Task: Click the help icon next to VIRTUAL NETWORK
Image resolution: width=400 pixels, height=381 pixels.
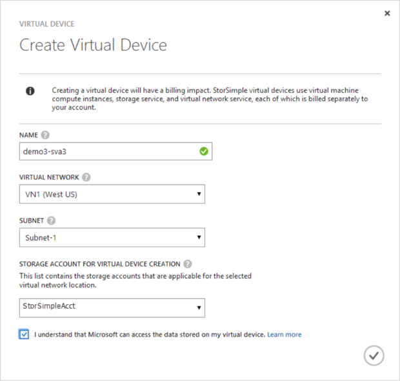Action: [86, 177]
